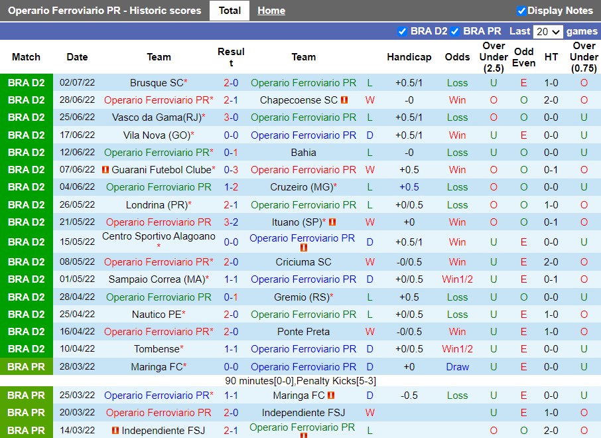Click the date 28/06/22

(x=77, y=100)
